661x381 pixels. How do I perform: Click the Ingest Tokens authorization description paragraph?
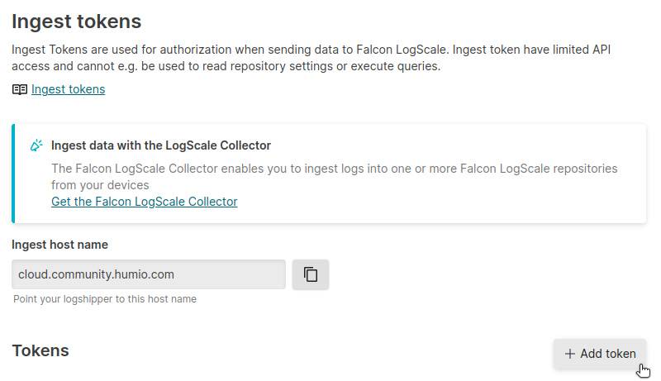pyautogui.click(x=311, y=58)
